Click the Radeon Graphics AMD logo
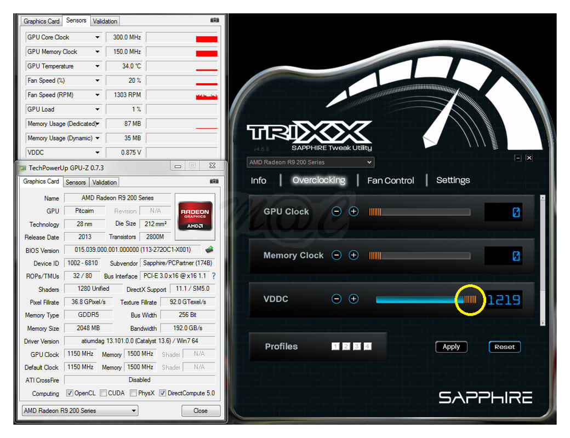 click(195, 216)
